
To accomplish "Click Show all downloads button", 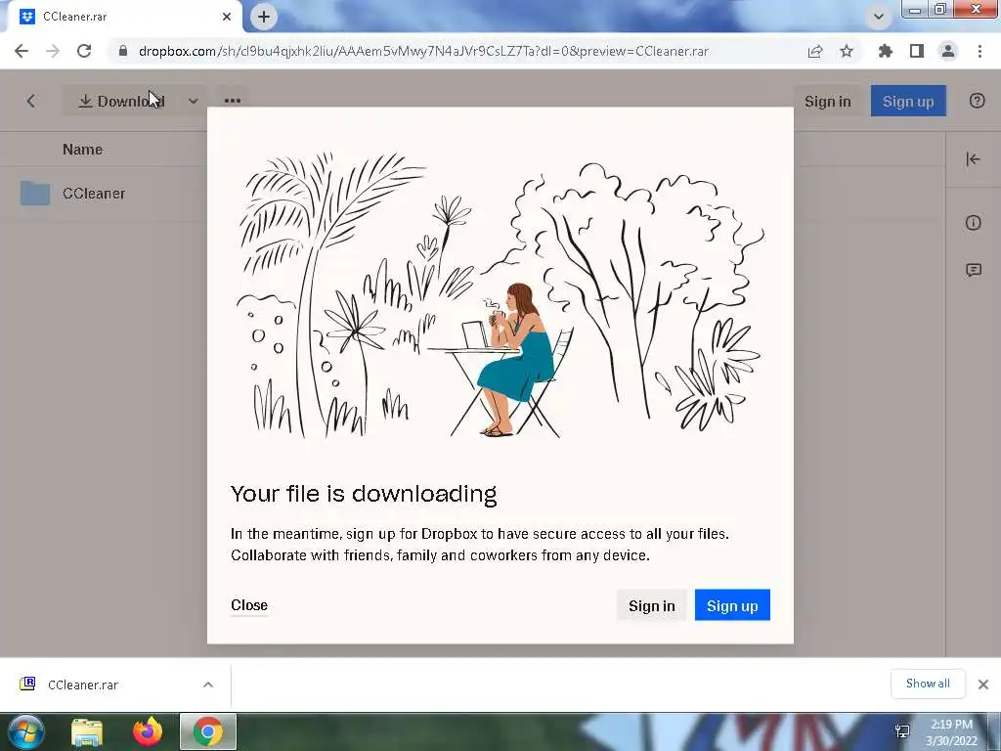I will (928, 684).
